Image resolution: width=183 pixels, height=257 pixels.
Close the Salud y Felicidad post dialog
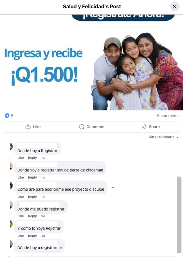click(x=174, y=7)
